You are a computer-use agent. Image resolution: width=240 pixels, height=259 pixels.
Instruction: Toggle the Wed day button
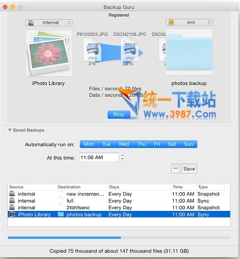tap(124, 144)
